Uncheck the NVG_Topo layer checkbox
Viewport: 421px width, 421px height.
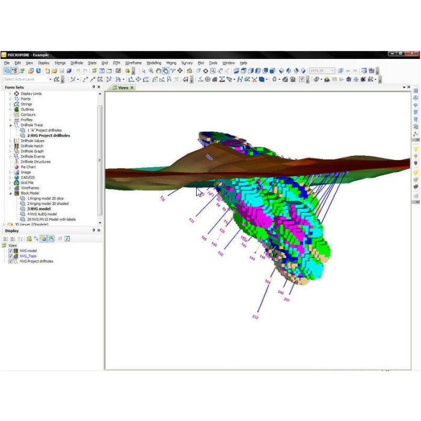coord(10,256)
